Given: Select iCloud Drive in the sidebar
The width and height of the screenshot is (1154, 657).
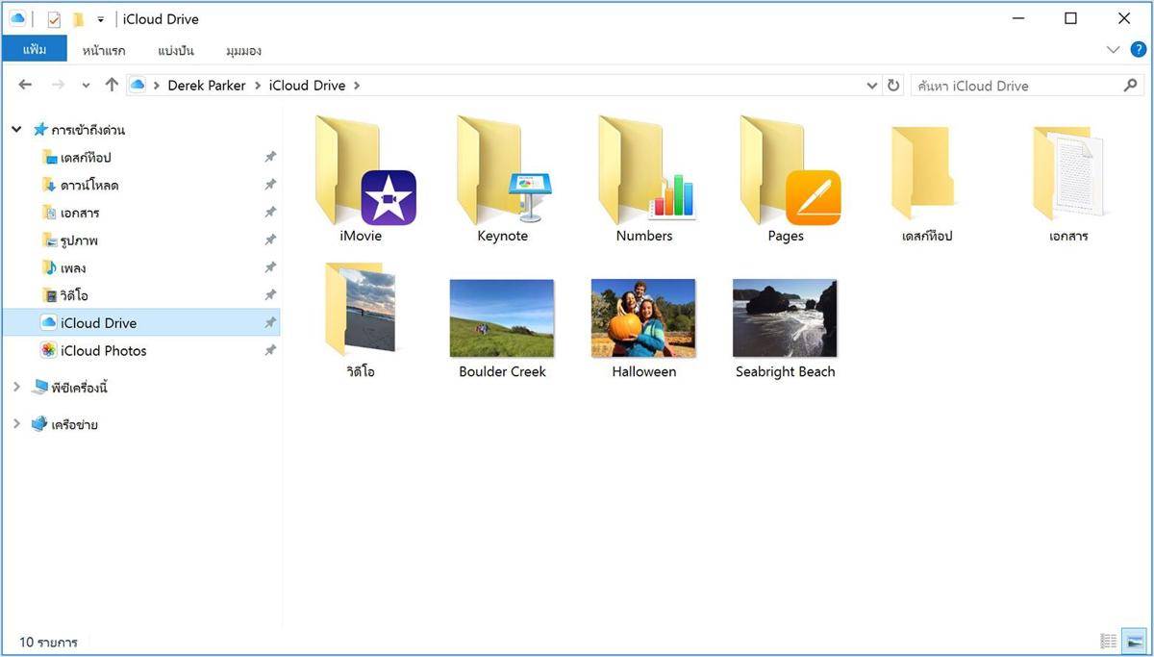Looking at the screenshot, I should point(140,322).
